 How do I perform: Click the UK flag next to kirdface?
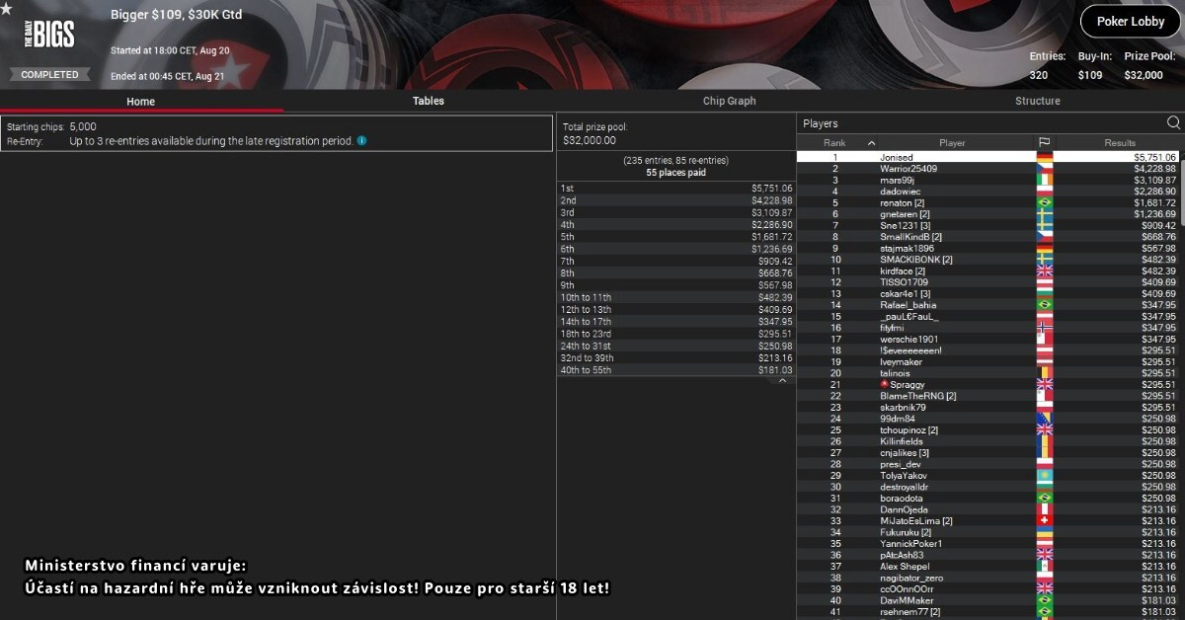[1044, 271]
